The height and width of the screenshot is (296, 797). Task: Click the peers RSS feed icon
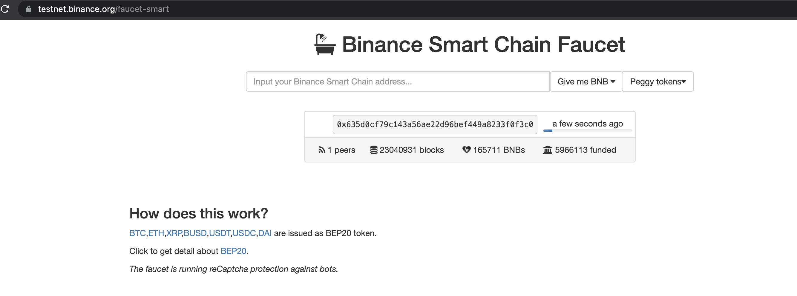coord(322,150)
